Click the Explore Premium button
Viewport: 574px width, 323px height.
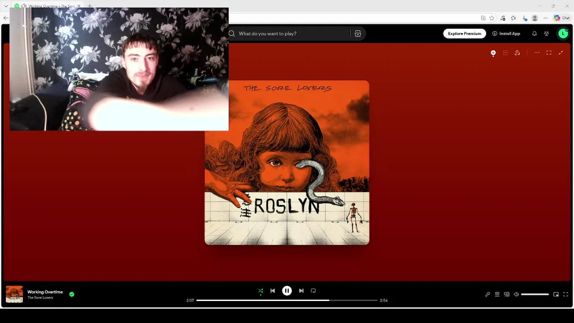[x=465, y=34]
